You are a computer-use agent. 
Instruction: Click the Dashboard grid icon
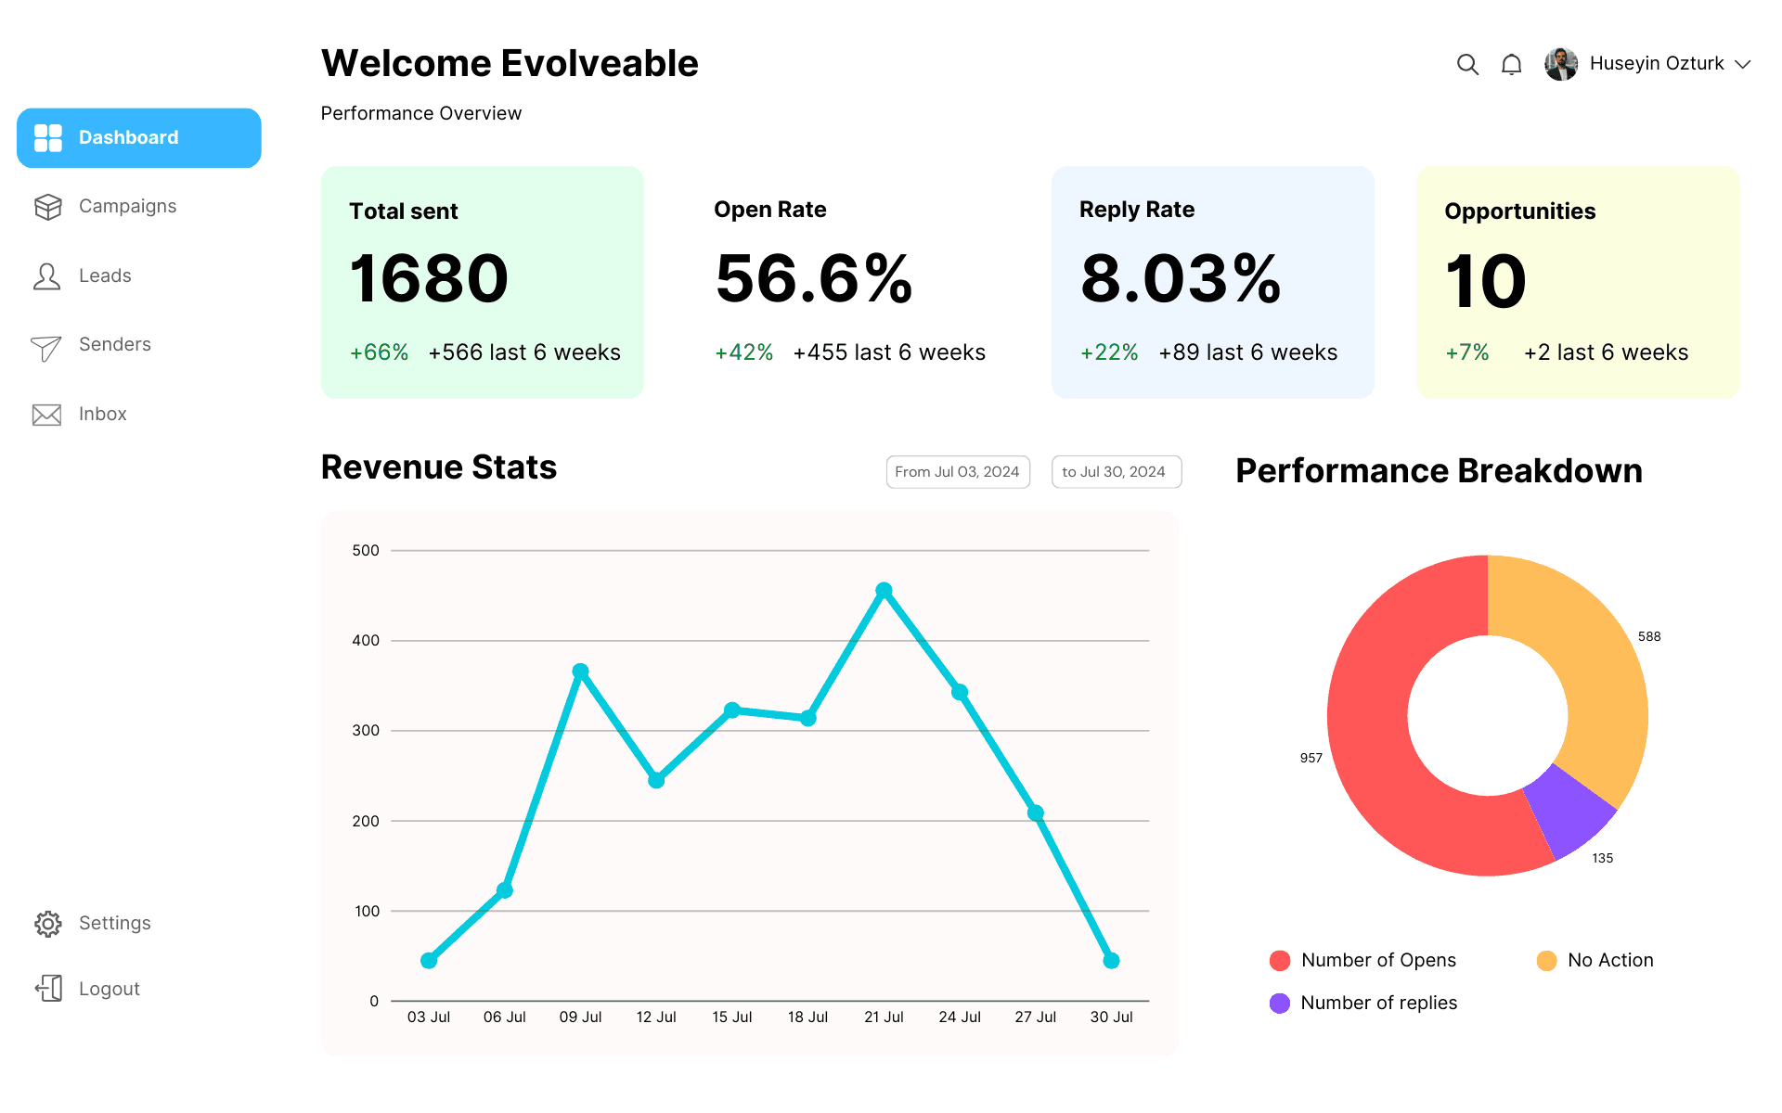pyautogui.click(x=48, y=138)
